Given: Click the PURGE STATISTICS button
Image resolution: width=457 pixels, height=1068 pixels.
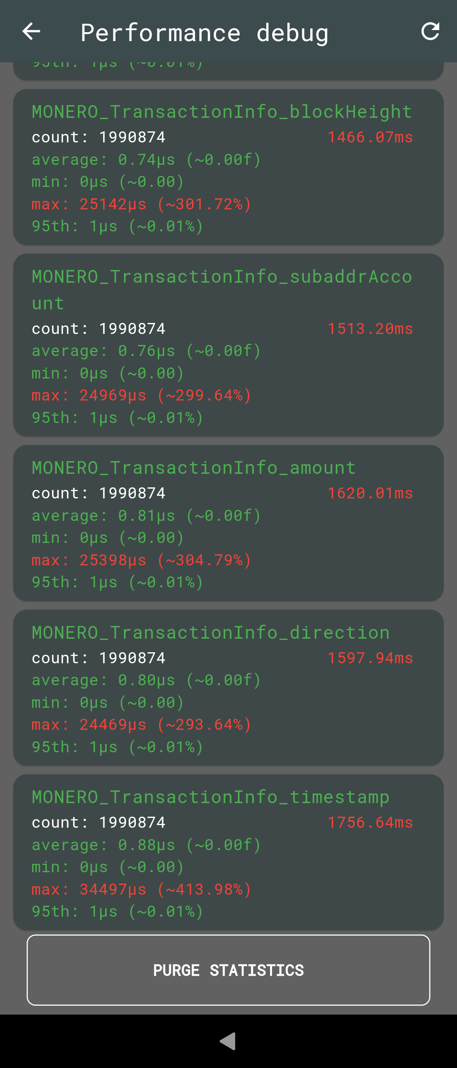Looking at the screenshot, I should point(228,970).
